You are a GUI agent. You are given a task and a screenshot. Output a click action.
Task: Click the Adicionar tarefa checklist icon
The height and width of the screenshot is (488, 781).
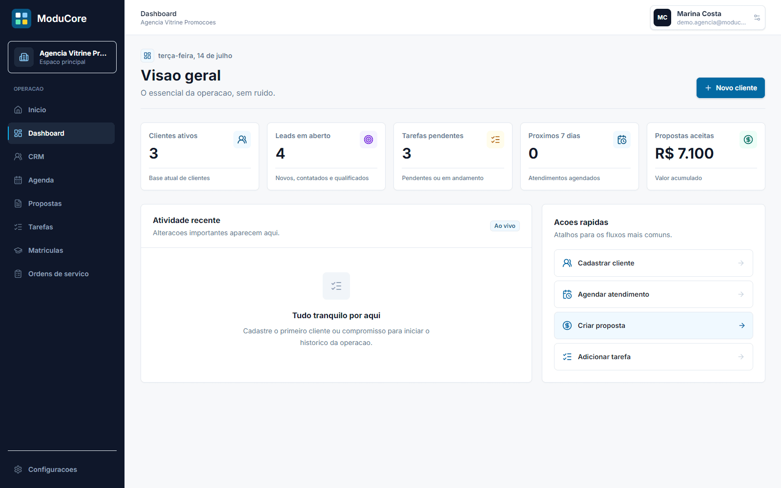pyautogui.click(x=567, y=357)
